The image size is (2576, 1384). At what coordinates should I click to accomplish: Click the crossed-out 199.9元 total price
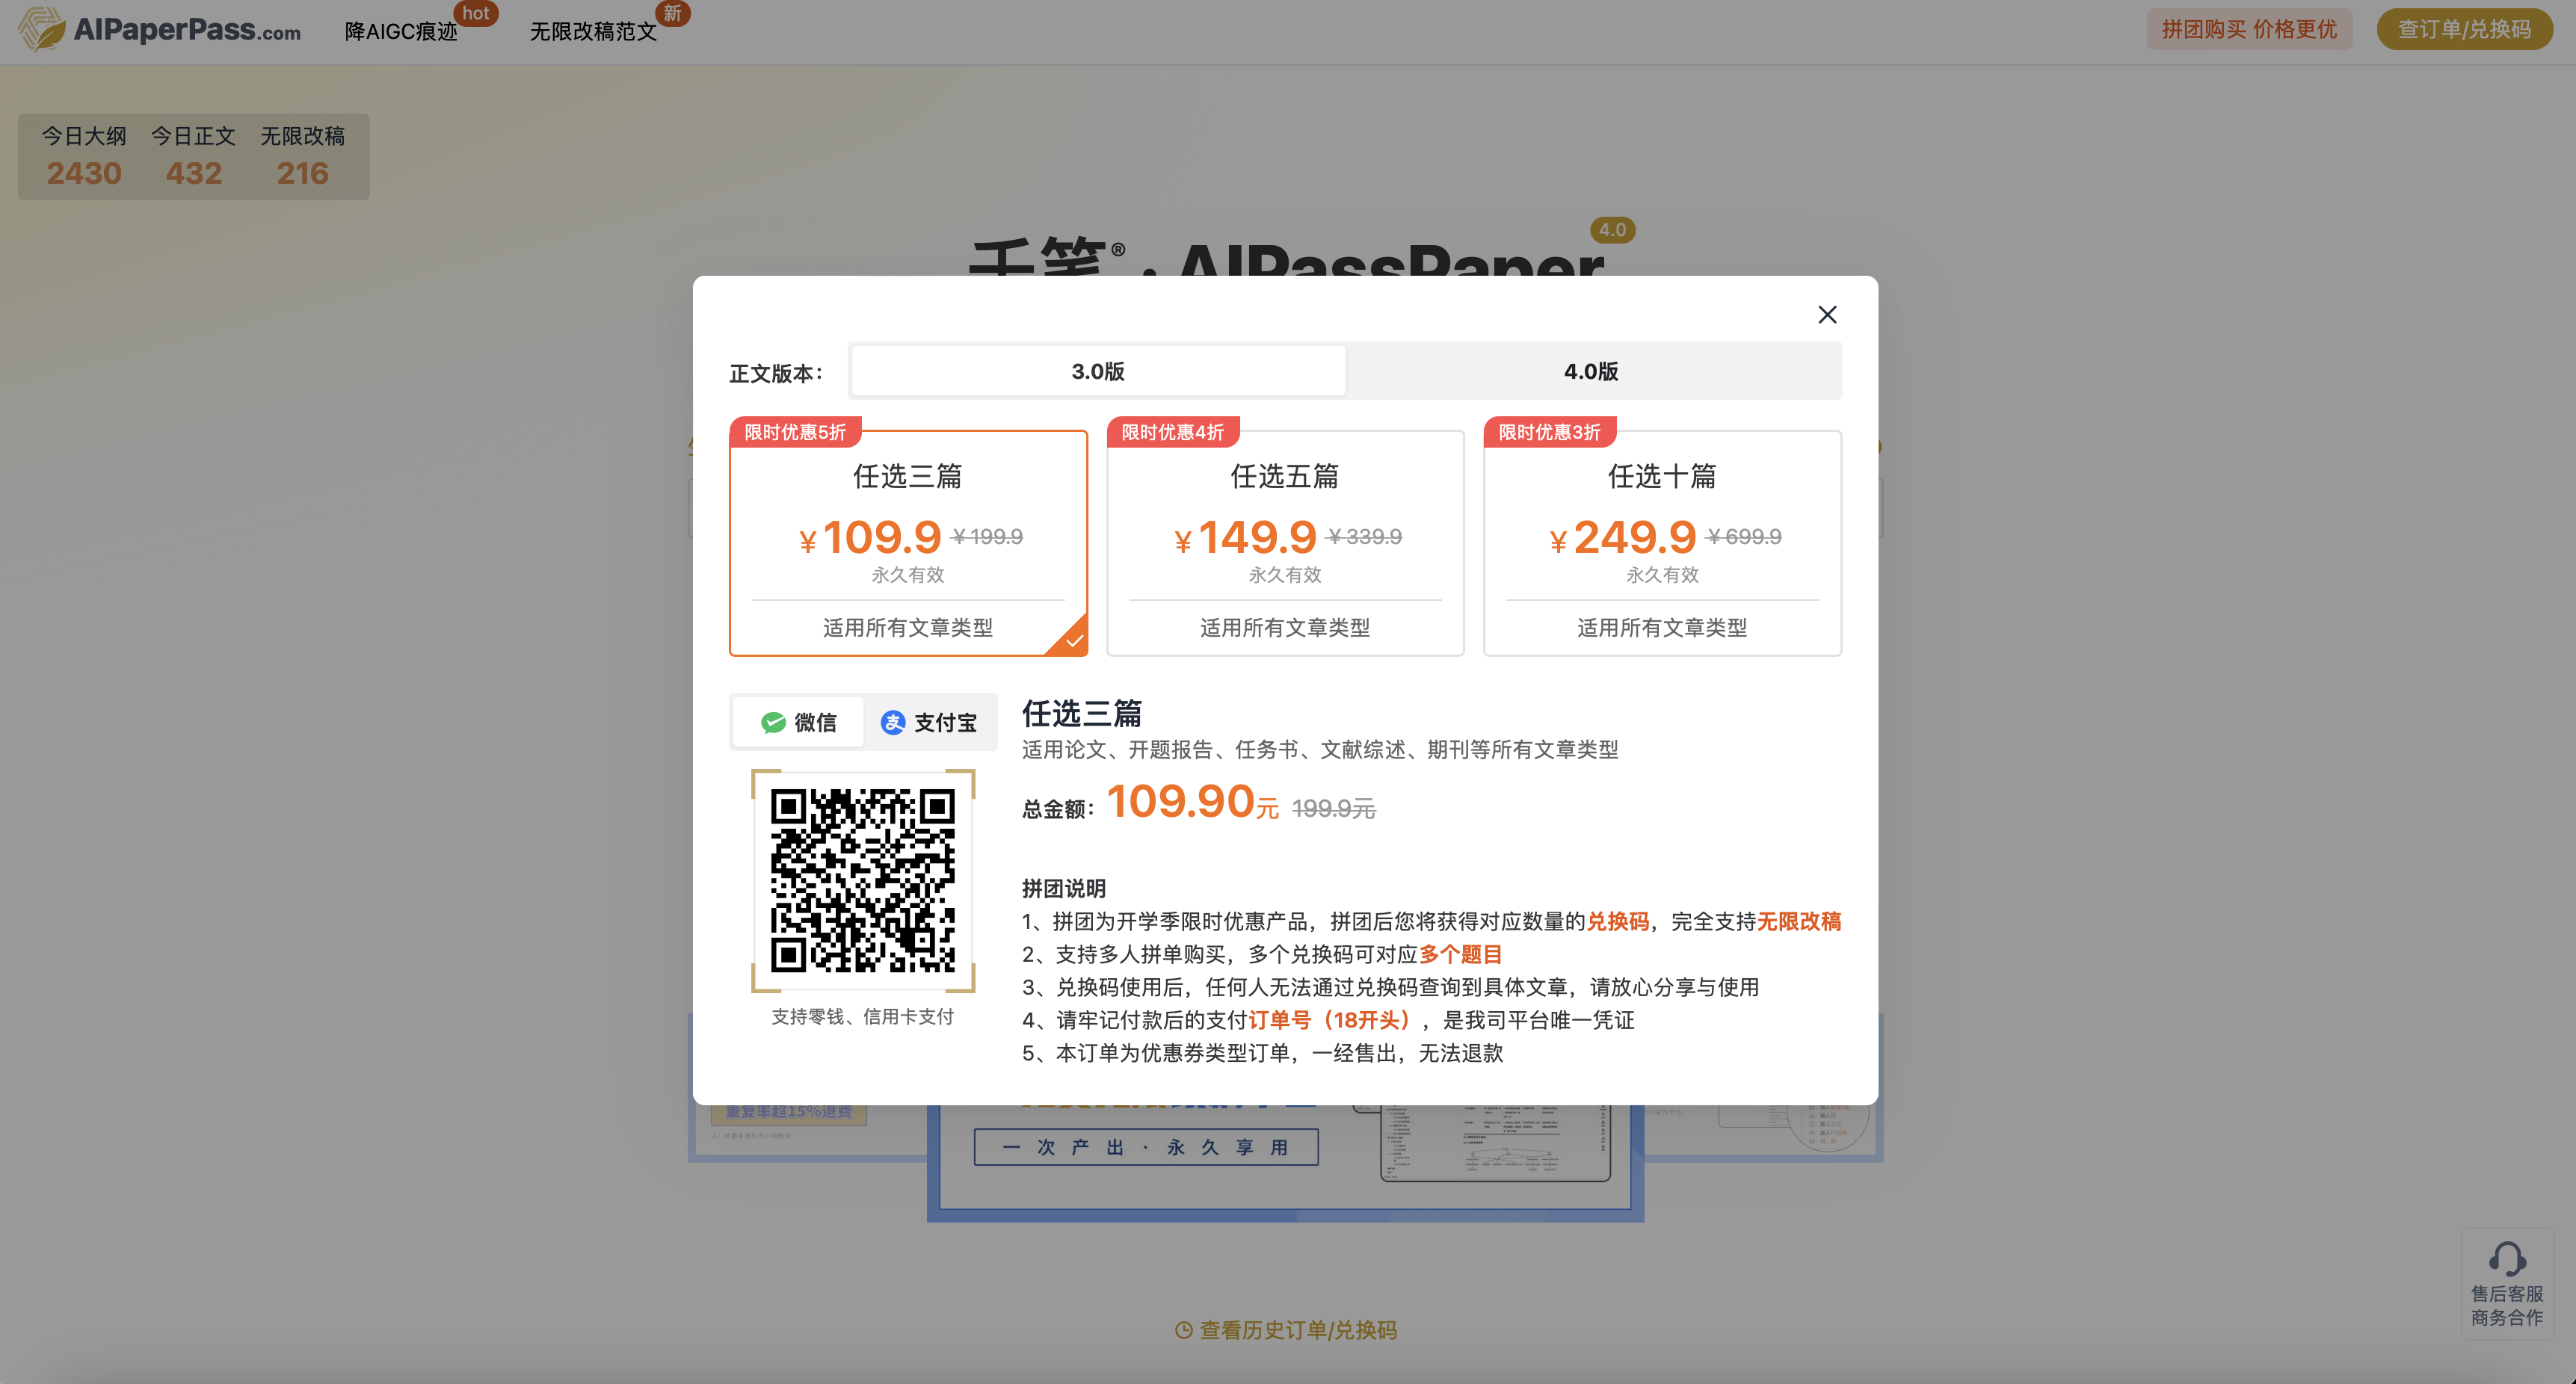(x=1333, y=808)
